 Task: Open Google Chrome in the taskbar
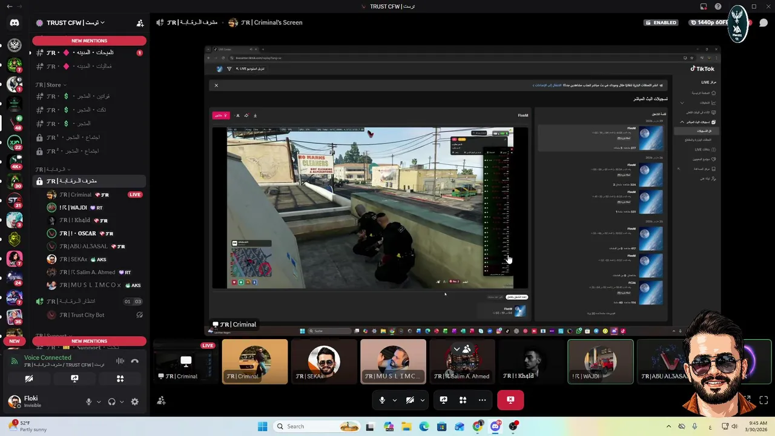(x=478, y=426)
